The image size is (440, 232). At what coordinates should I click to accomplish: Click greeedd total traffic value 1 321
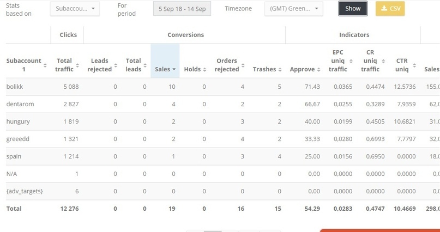tap(71, 139)
